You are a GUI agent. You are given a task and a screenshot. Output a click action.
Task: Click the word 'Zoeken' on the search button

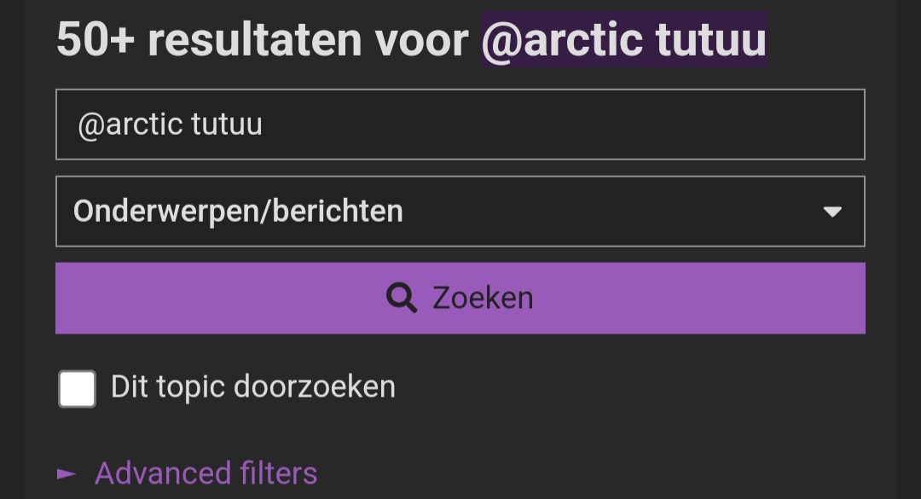click(483, 298)
